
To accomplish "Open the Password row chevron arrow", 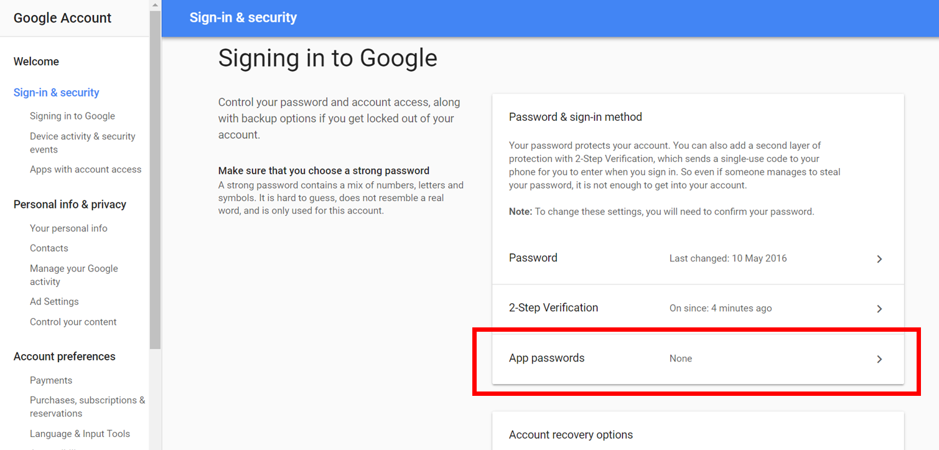I will 879,259.
